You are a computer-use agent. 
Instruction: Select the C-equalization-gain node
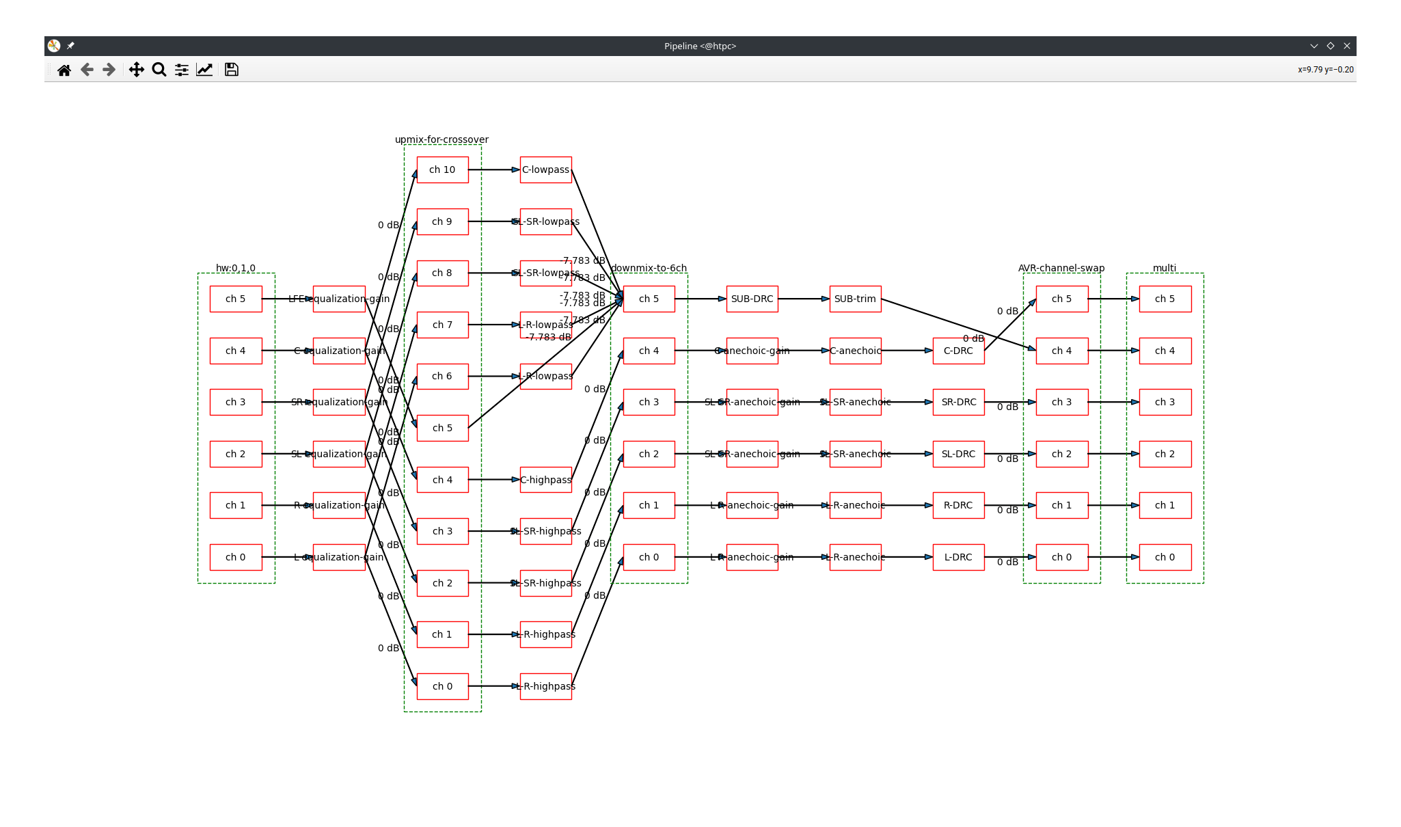[x=339, y=351]
